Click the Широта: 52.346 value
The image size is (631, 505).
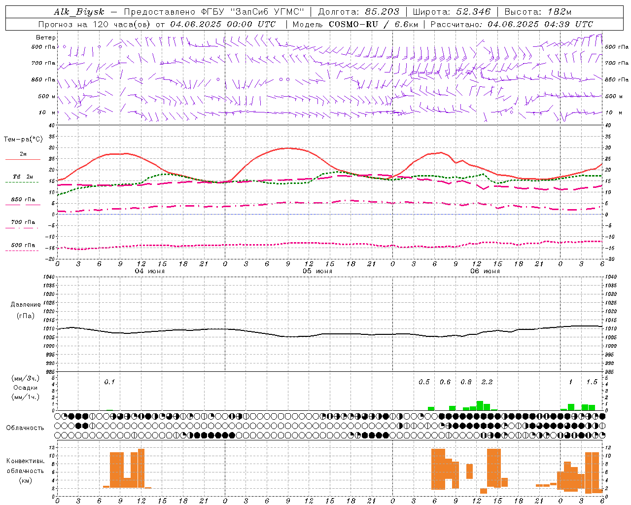[x=452, y=12]
